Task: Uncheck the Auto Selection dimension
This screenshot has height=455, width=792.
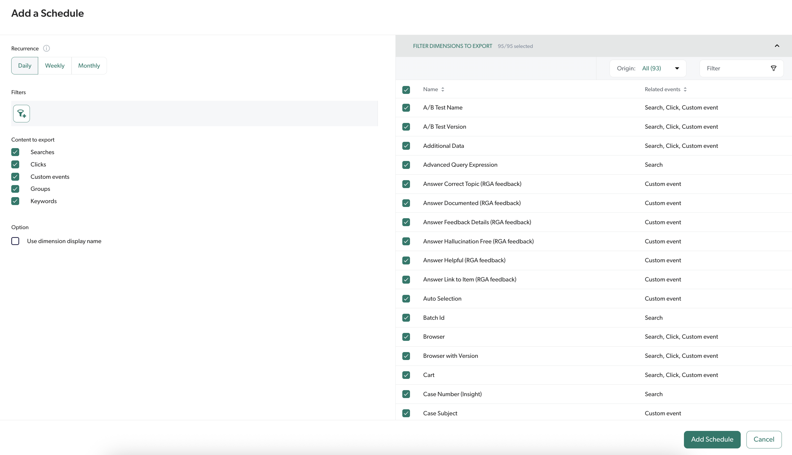Action: (406, 298)
